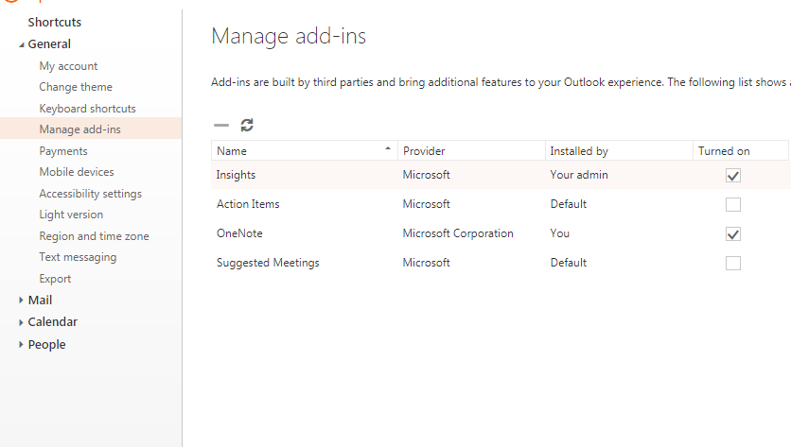Expand the Mail section arrow

click(21, 300)
